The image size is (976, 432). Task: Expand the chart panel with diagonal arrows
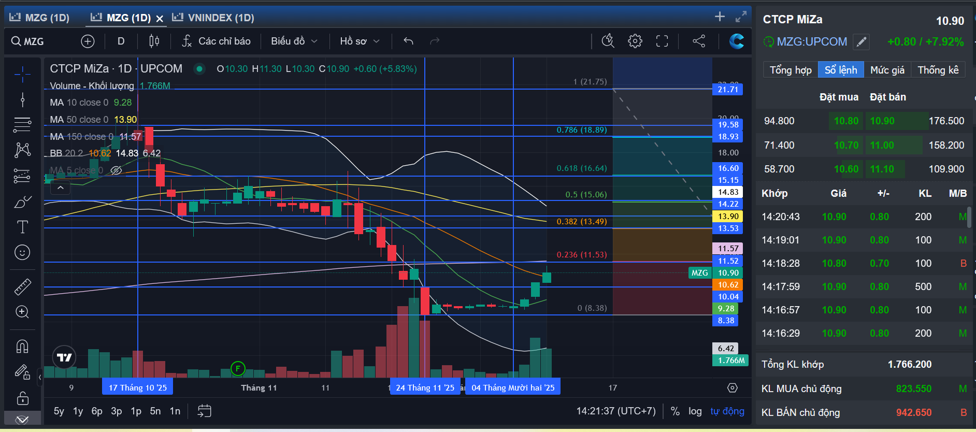pos(741,17)
